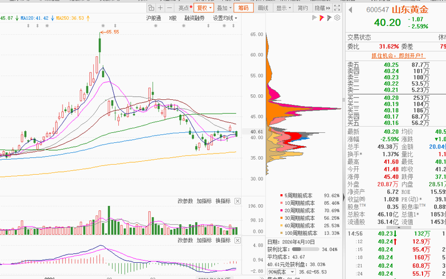Click H股 tag

click(172, 18)
